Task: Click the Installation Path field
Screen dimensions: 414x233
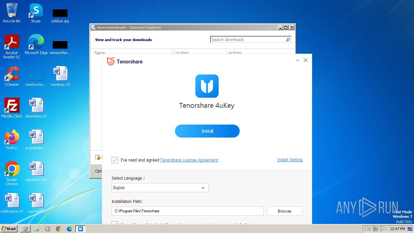Action: pyautogui.click(x=188, y=211)
